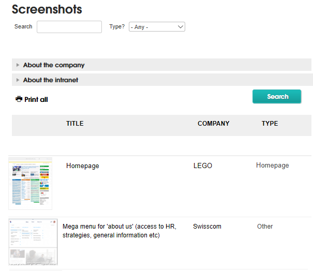Sort by the TITLE column header
This screenshot has width=313, height=271.
click(x=74, y=124)
